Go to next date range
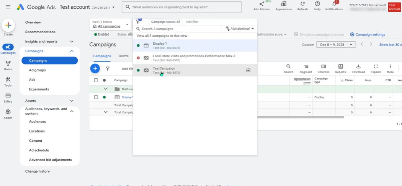Image resolution: width=402 pixels, height=186 pixels. tap(371, 44)
